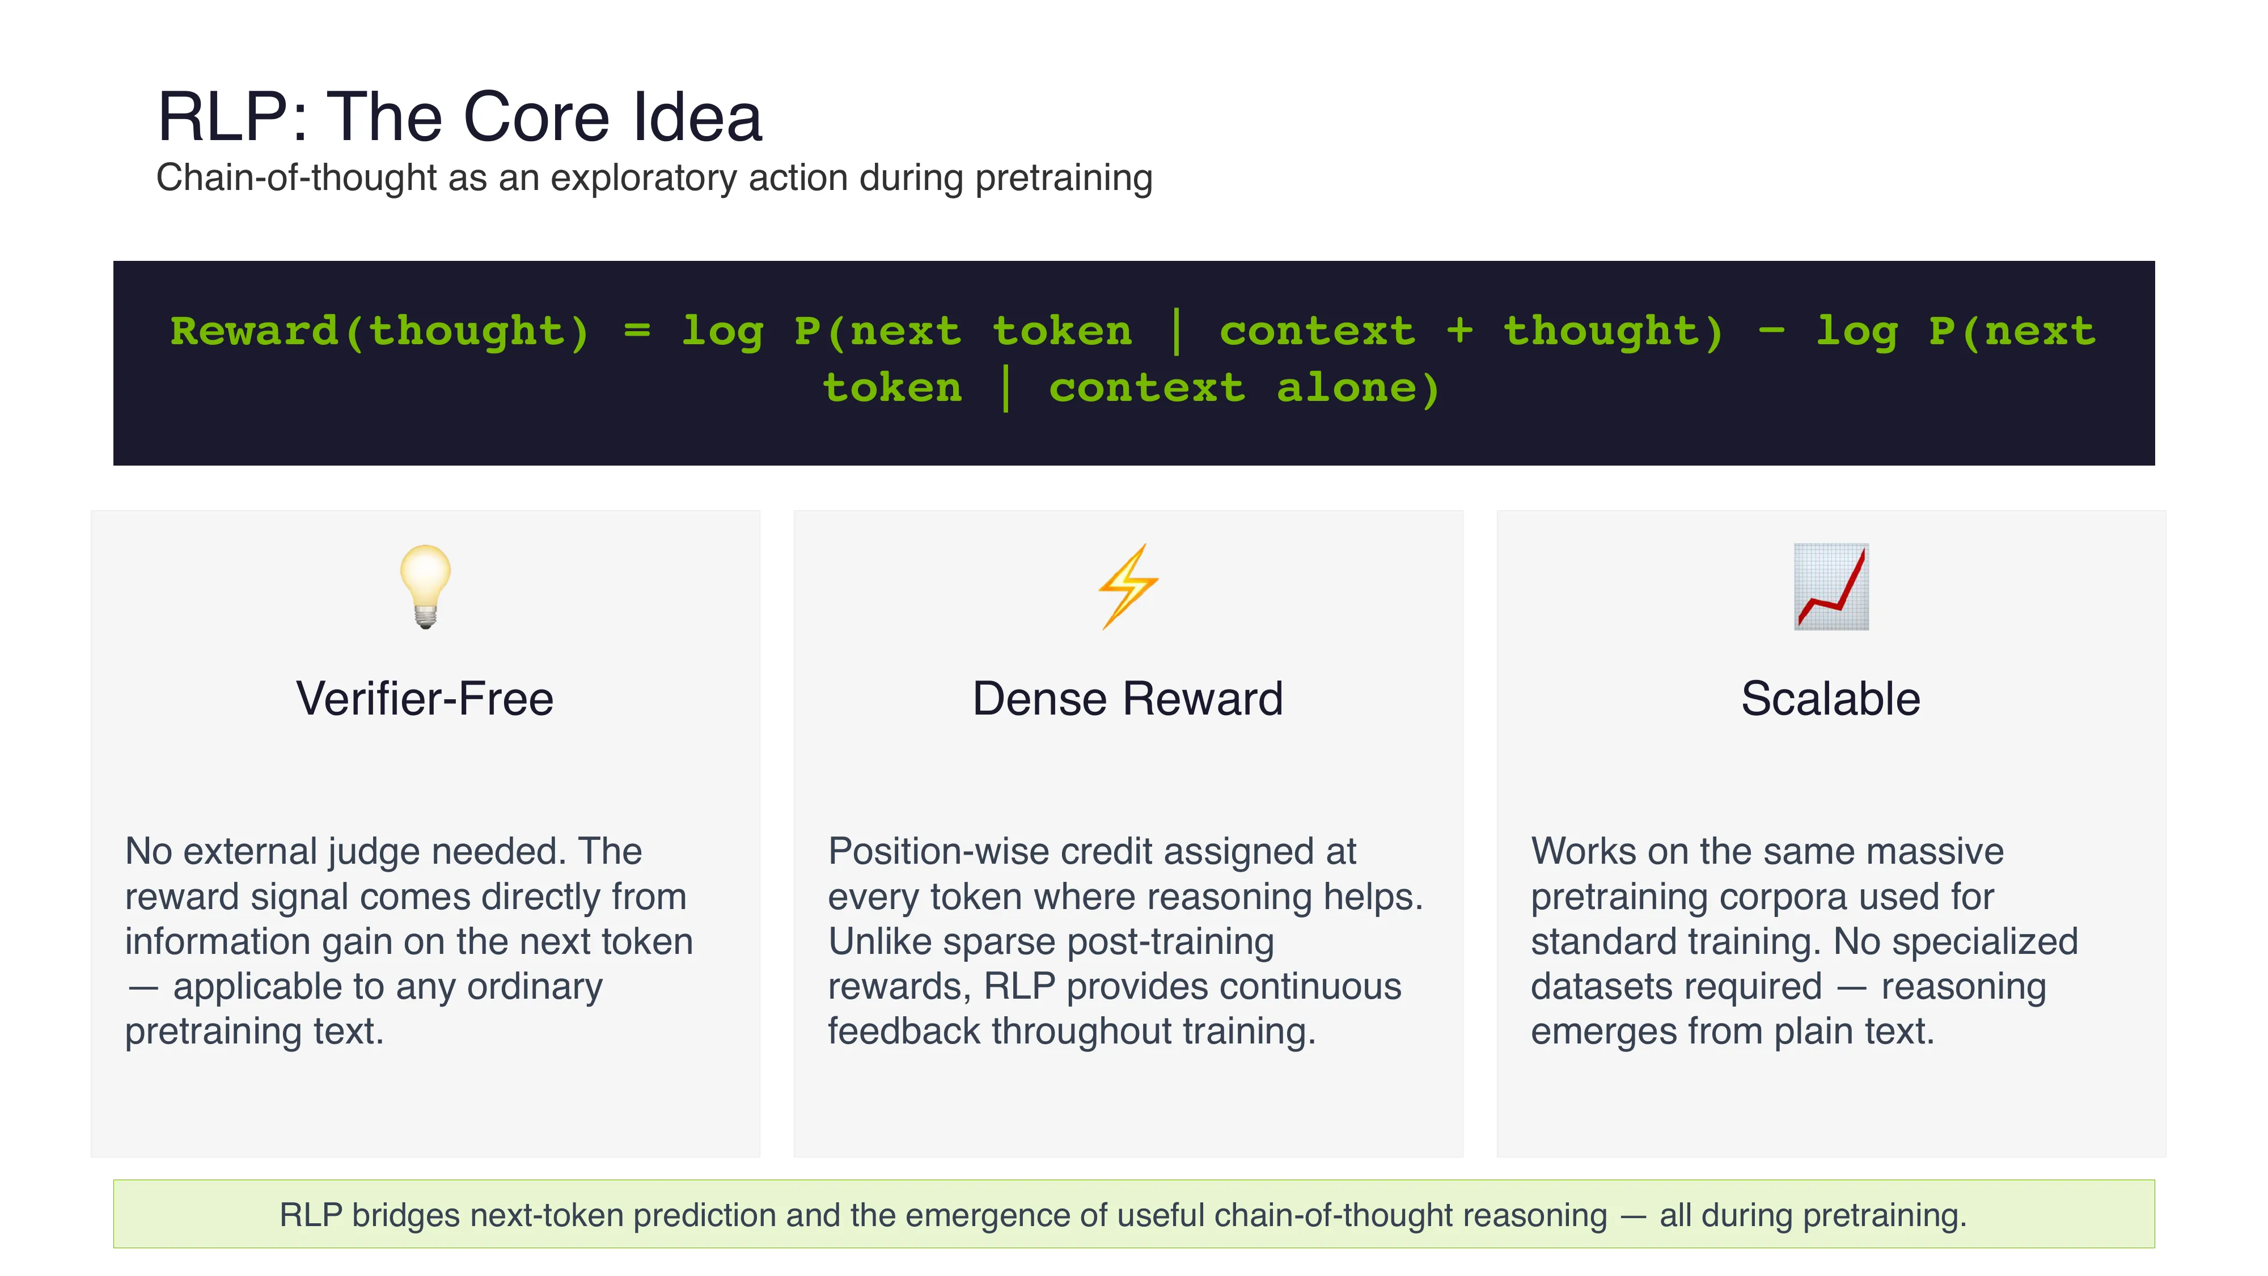Click the paragraph starting "Works on the same massive"
This screenshot has width=2268, height=1276.
1804,940
